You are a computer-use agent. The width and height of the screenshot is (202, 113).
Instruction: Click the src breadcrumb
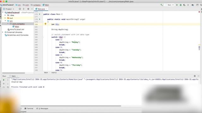pyautogui.click(x=18, y=5)
